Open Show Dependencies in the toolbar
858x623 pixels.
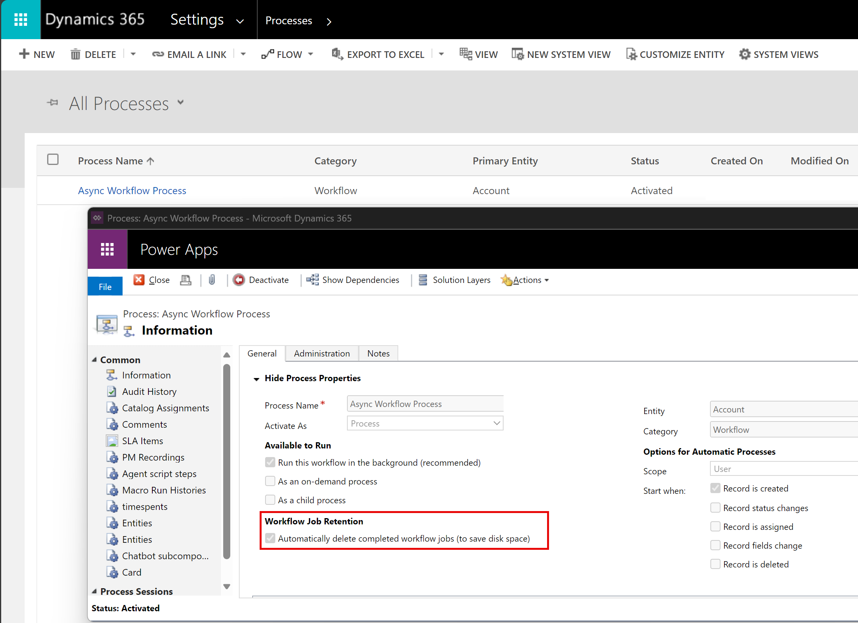pyautogui.click(x=353, y=280)
